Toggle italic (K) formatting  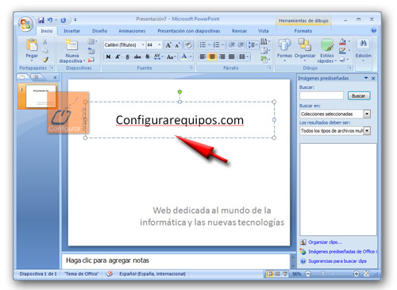(x=118, y=56)
